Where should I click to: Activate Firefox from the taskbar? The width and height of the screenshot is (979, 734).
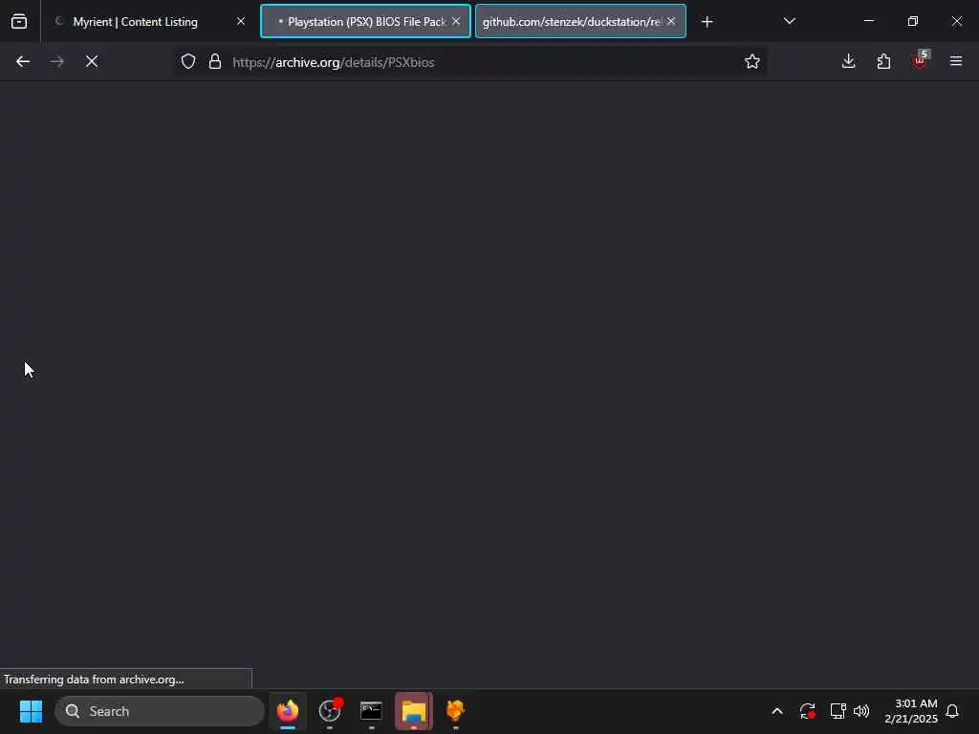coord(288,711)
